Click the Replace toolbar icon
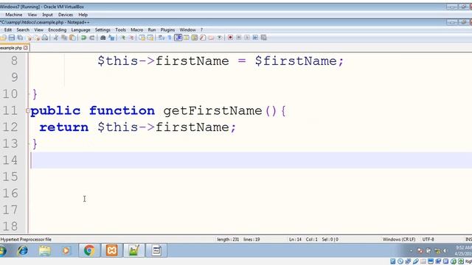 coord(111,38)
